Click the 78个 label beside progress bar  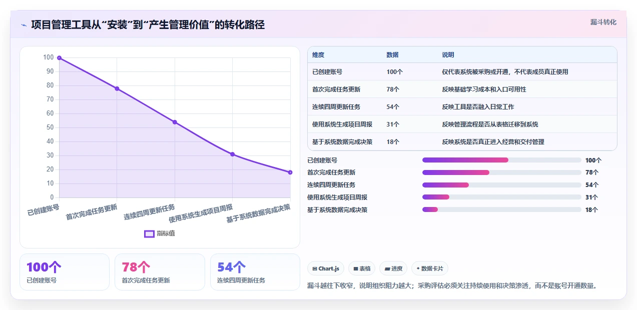point(592,172)
